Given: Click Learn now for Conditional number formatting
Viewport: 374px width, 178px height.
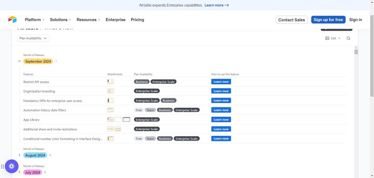Looking at the screenshot, I should coord(221,139).
